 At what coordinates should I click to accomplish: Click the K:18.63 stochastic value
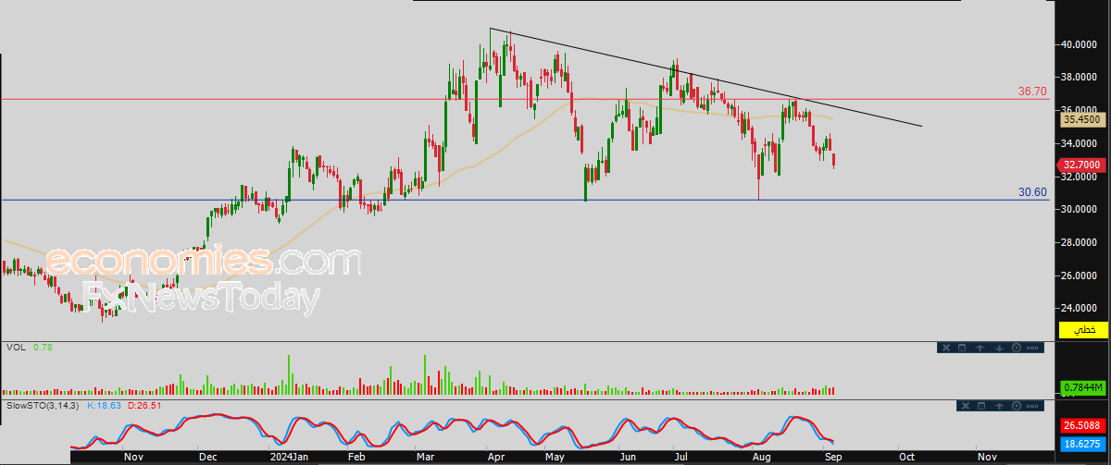[103, 406]
